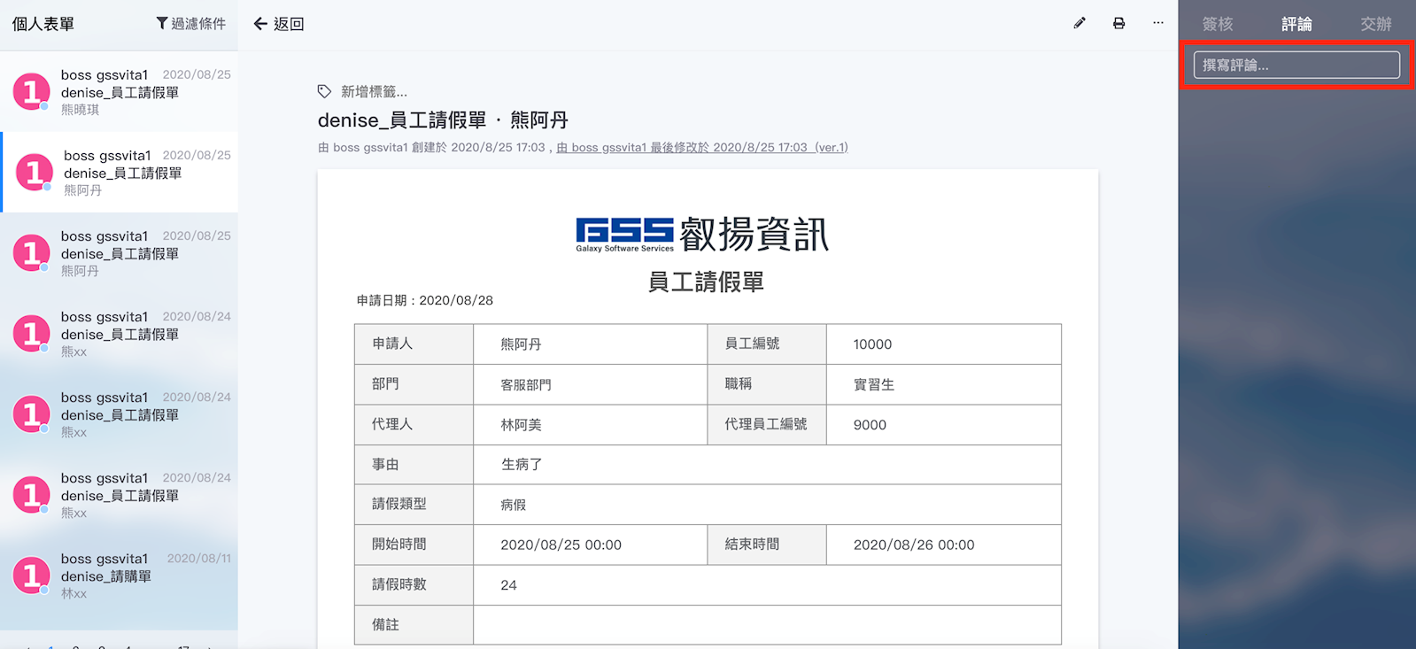The width and height of the screenshot is (1416, 649).
Task: Open the three-dot more options menu
Action: tap(1157, 23)
